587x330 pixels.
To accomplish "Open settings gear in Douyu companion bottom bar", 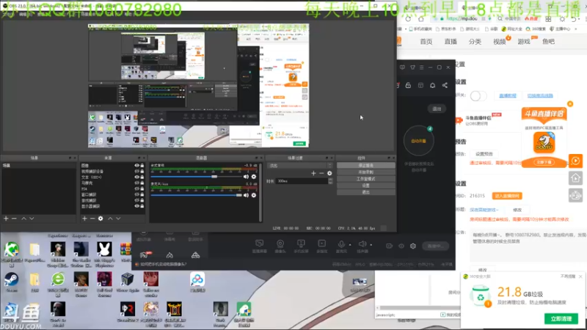I will click(x=413, y=246).
